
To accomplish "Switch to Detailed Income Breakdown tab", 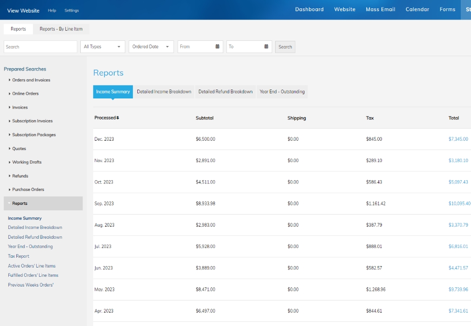I will (164, 92).
